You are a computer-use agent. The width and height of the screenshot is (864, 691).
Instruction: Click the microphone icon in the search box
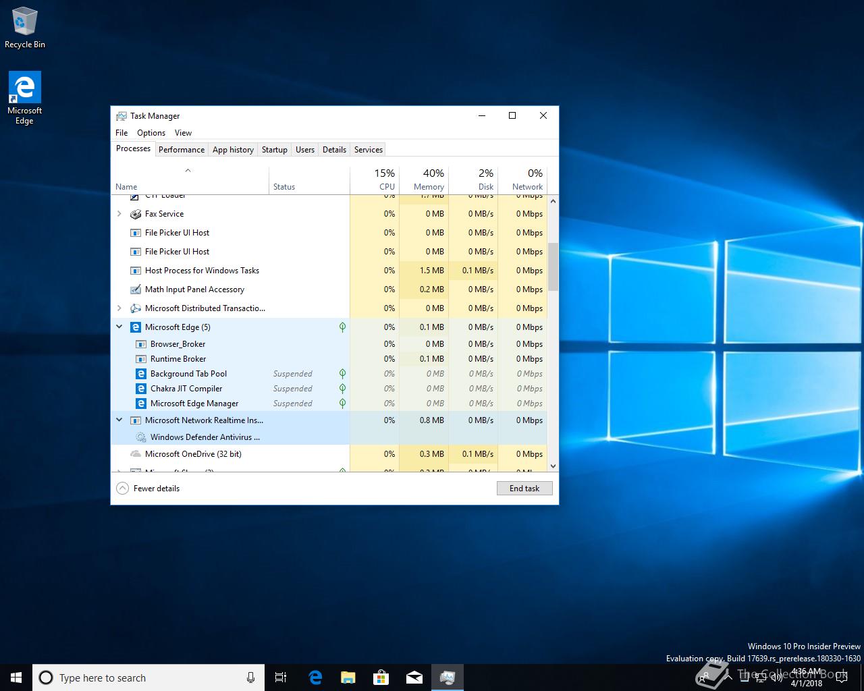click(x=250, y=678)
